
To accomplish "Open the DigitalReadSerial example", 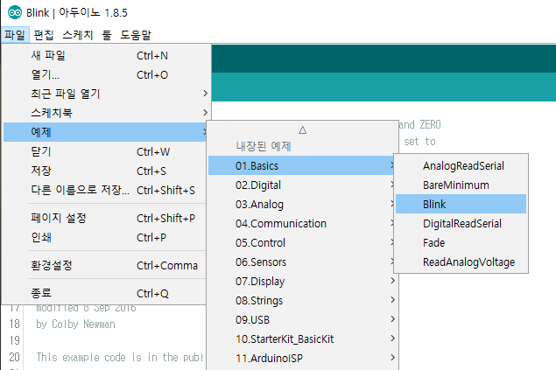I will point(461,223).
